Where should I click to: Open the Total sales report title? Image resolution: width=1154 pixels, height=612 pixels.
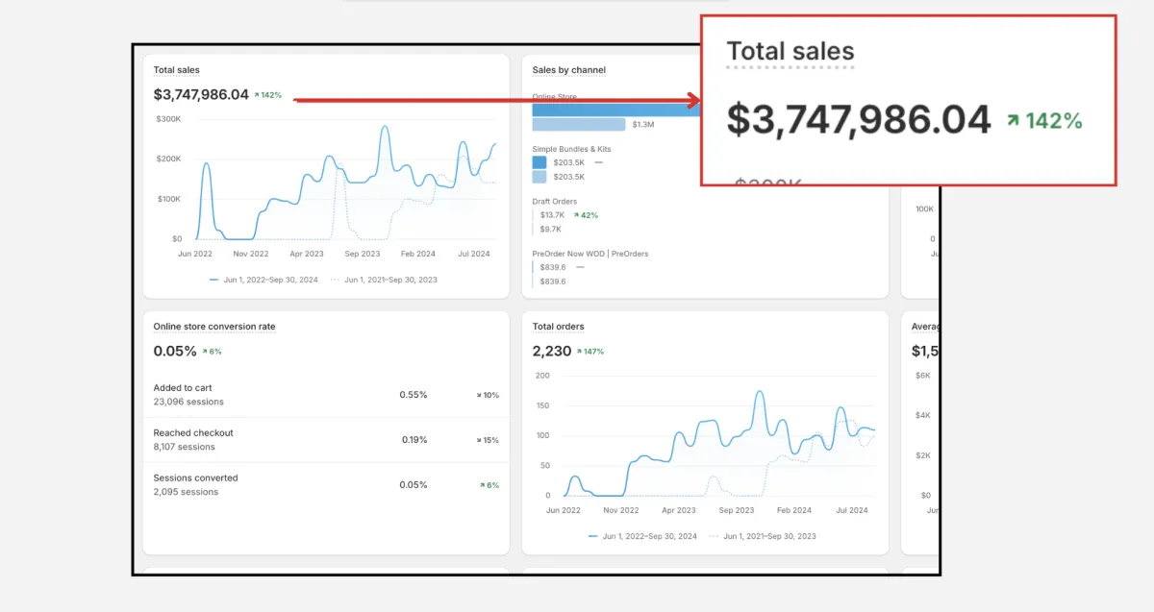click(x=177, y=70)
